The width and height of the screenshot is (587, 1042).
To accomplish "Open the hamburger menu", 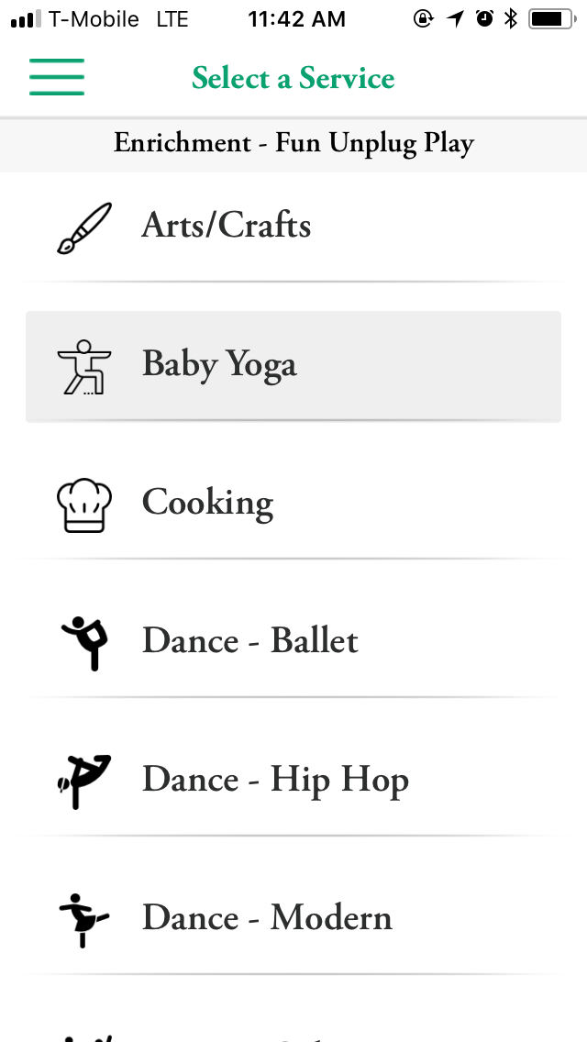I will tap(57, 77).
